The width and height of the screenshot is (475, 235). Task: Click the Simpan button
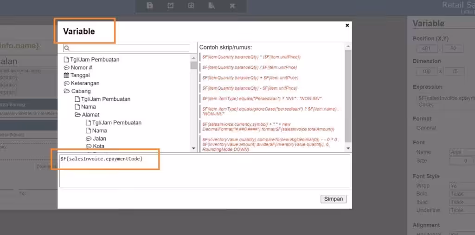pyautogui.click(x=334, y=199)
